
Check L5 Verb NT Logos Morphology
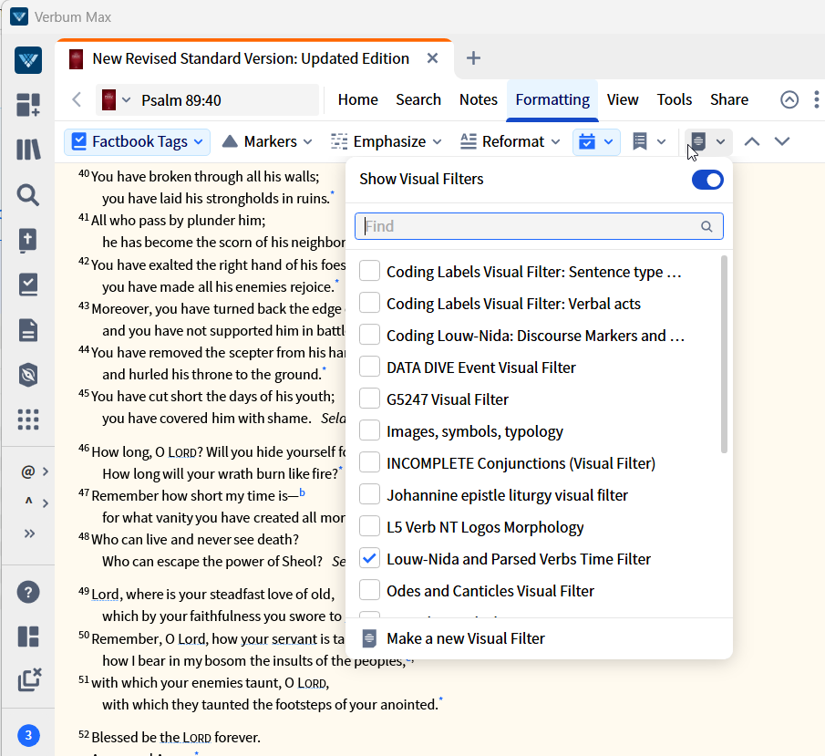369,526
